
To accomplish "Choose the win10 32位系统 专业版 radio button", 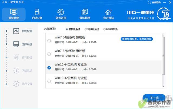I will pos(49,81).
